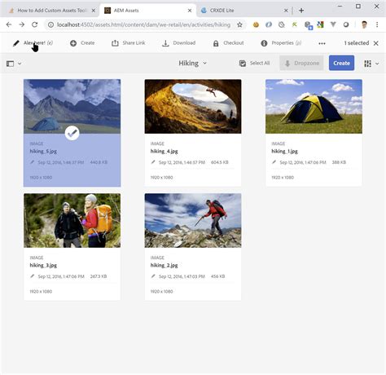Click the colorful grid extension icon

(x=320, y=24)
